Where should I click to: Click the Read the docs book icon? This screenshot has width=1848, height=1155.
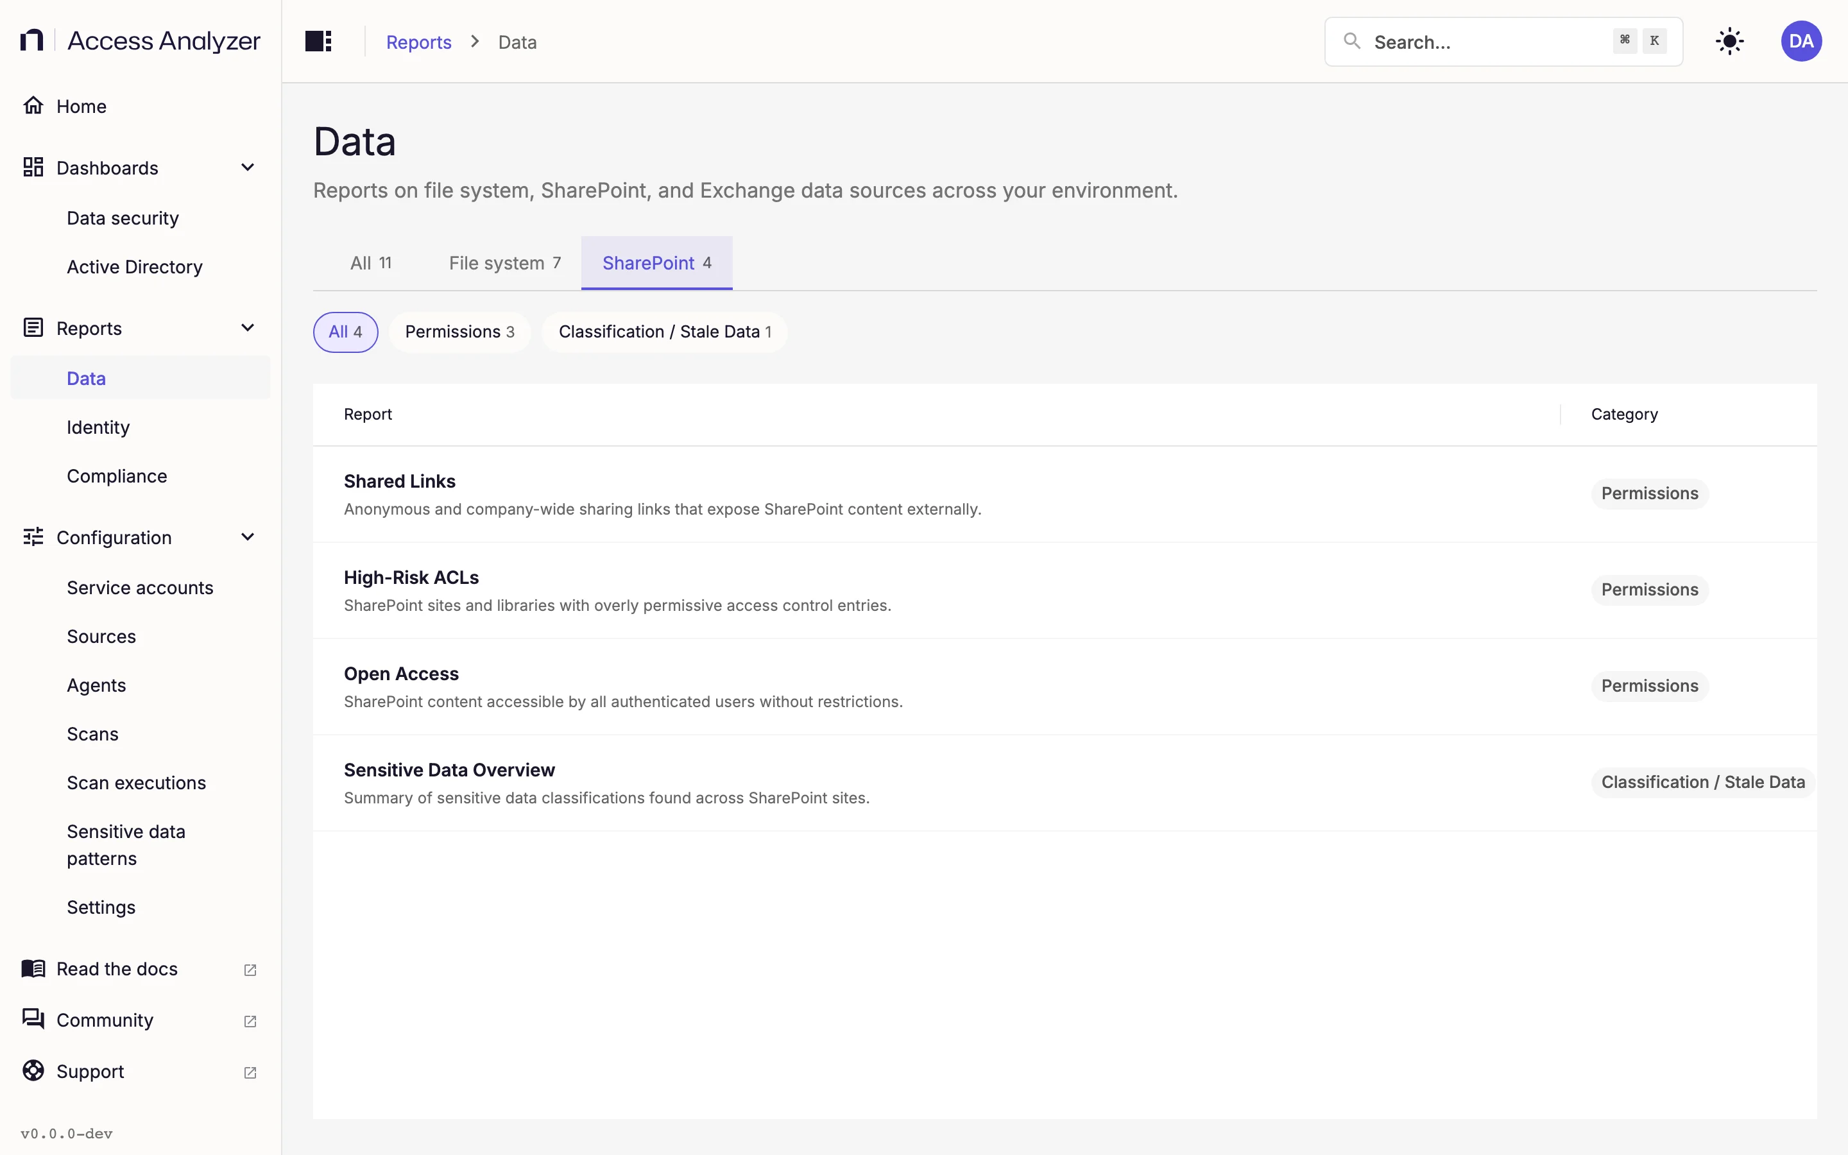point(33,969)
